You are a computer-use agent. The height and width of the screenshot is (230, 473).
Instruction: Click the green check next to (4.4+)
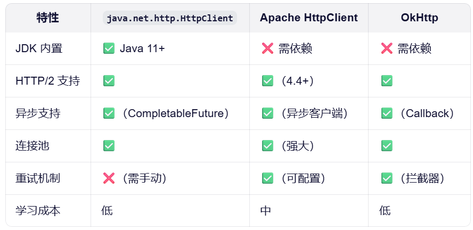[267, 81]
